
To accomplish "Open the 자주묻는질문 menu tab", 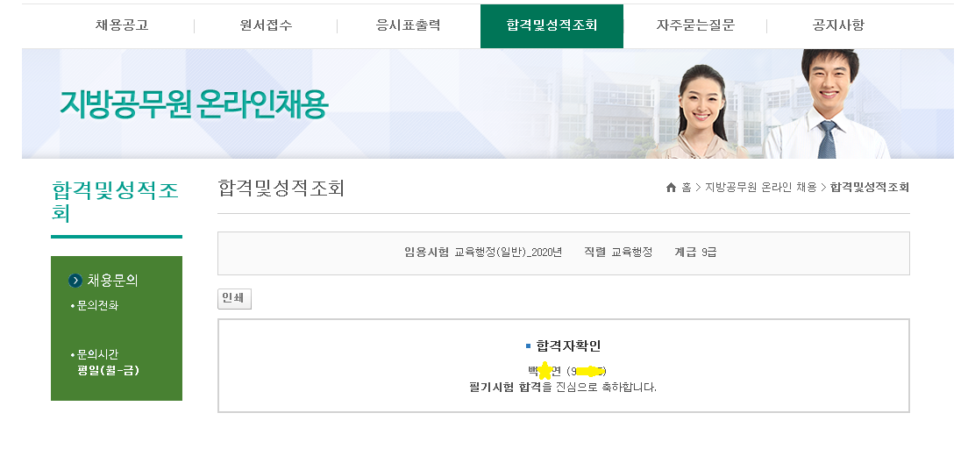I will [695, 25].
